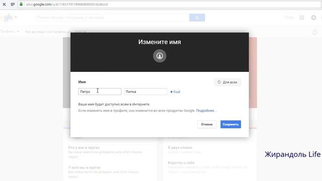Click the last name field containing Пипка
This screenshot has height=181, width=322.
(x=145, y=92)
